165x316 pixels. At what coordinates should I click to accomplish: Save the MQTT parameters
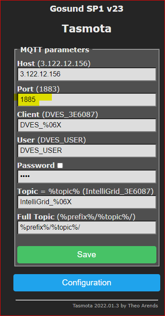(x=87, y=255)
